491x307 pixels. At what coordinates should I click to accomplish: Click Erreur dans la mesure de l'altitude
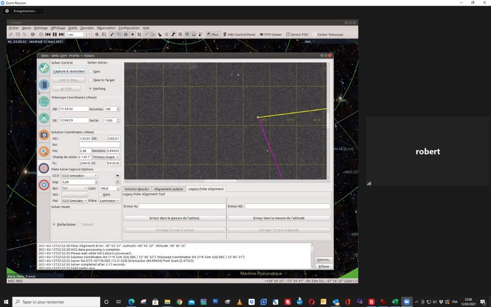(x=279, y=218)
